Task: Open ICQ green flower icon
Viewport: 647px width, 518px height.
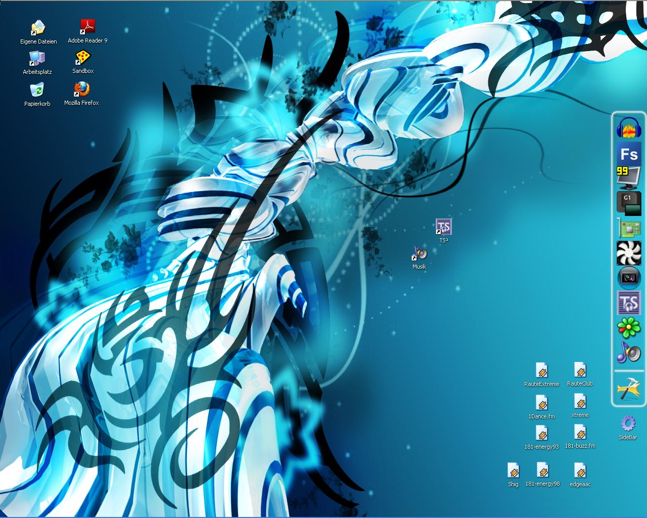Action: [629, 327]
